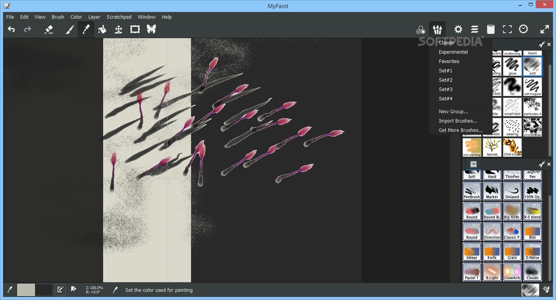This screenshot has width=556, height=300.
Task: Select the currently highlighted soft brush preset
Action: coord(532,66)
